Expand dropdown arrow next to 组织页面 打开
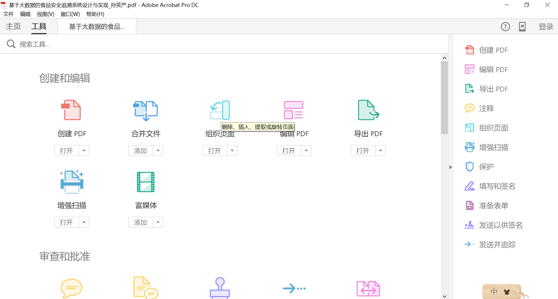 [x=232, y=151]
